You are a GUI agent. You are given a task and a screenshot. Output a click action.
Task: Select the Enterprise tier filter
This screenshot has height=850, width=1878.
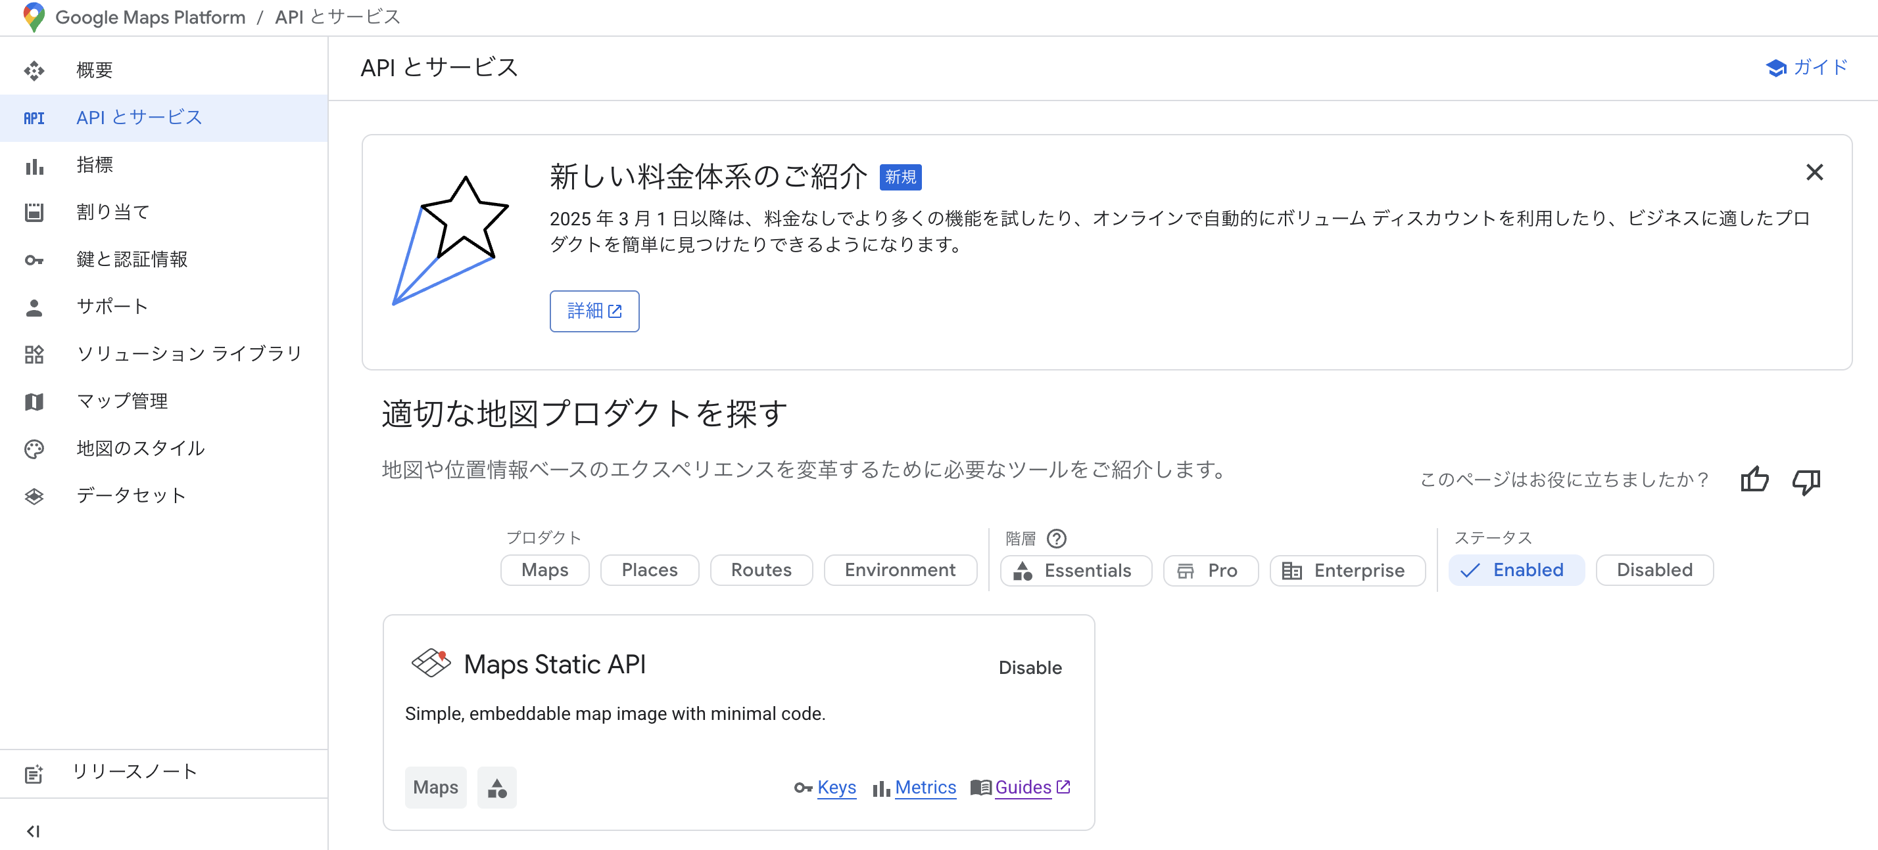coord(1347,570)
